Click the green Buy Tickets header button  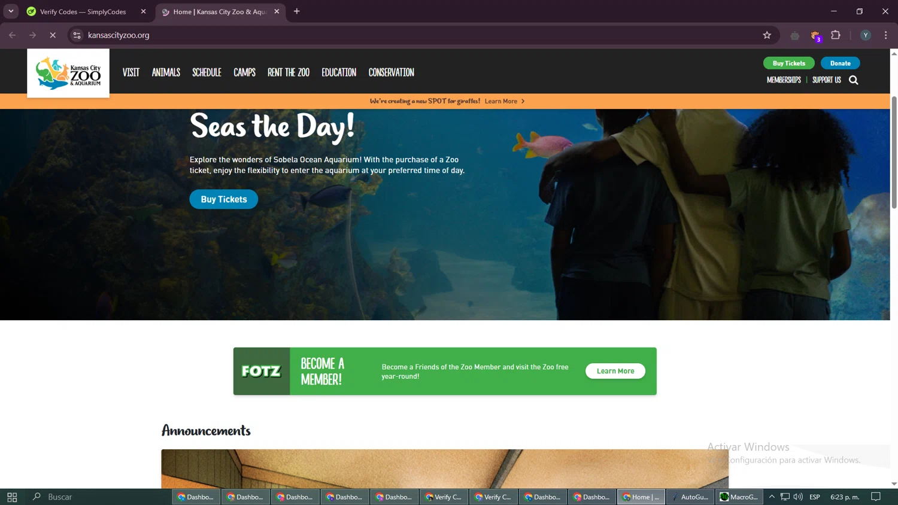788,63
